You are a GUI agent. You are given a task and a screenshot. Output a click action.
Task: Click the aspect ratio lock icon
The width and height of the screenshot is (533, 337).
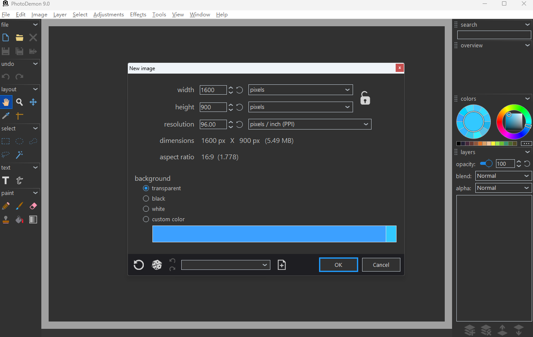365,98
